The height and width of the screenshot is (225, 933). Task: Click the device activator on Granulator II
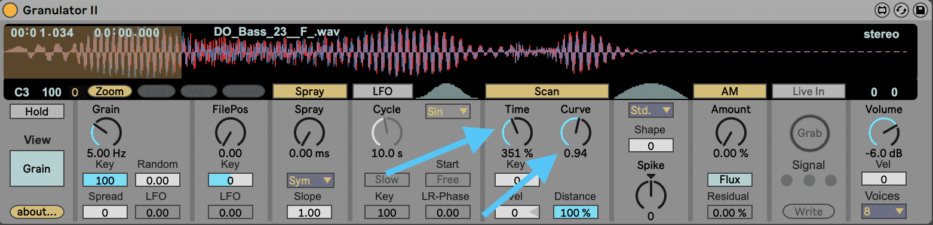pyautogui.click(x=11, y=10)
